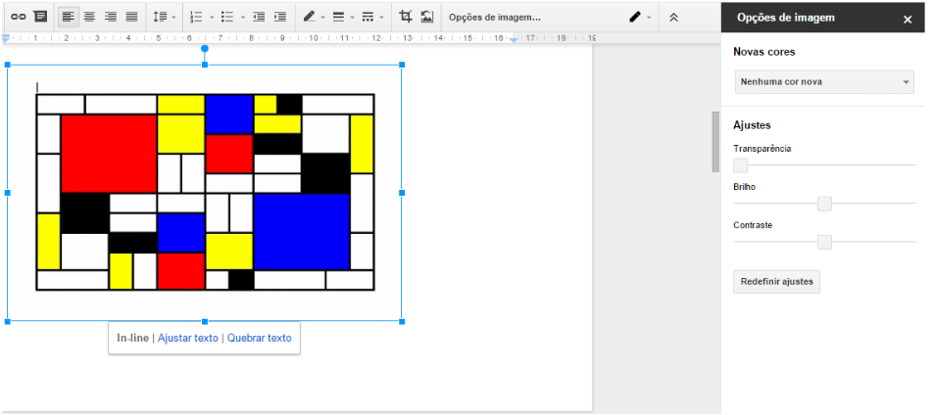Open the line spacing dropdown
933x415 pixels.
point(165,17)
